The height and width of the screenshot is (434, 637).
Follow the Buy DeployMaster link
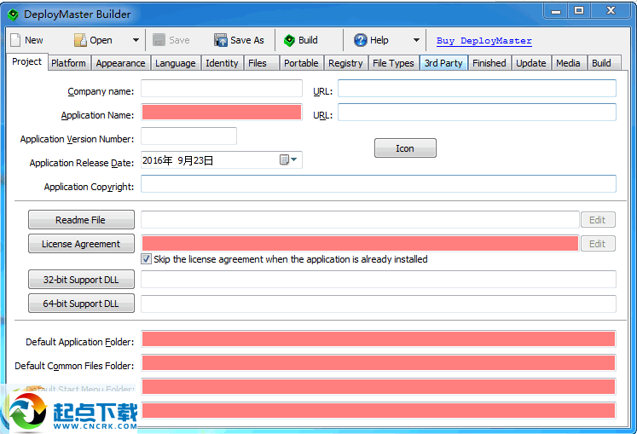tap(484, 41)
